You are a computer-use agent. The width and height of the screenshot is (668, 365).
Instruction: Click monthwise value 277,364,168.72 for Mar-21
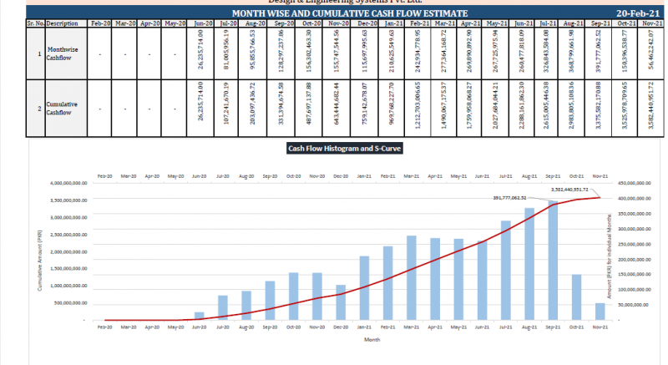[x=444, y=50]
